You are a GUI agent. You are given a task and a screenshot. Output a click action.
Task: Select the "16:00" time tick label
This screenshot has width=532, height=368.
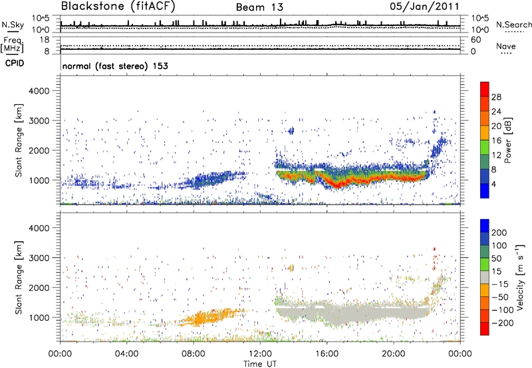click(327, 354)
